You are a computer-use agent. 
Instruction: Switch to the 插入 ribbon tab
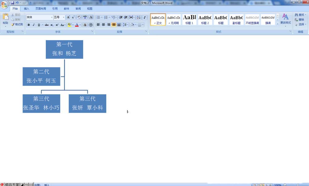(x=26, y=9)
